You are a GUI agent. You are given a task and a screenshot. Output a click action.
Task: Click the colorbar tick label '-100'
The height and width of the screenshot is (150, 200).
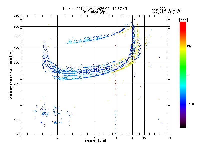coord(190,104)
